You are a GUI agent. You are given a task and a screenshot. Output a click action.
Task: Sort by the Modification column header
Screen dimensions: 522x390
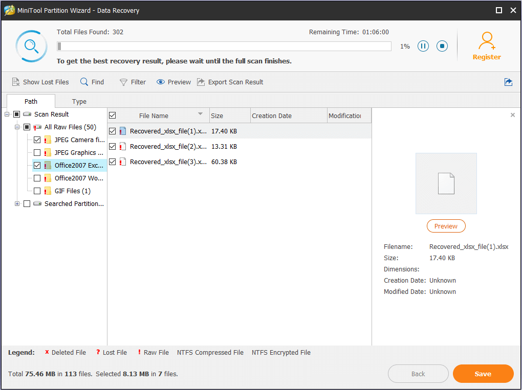coord(349,116)
